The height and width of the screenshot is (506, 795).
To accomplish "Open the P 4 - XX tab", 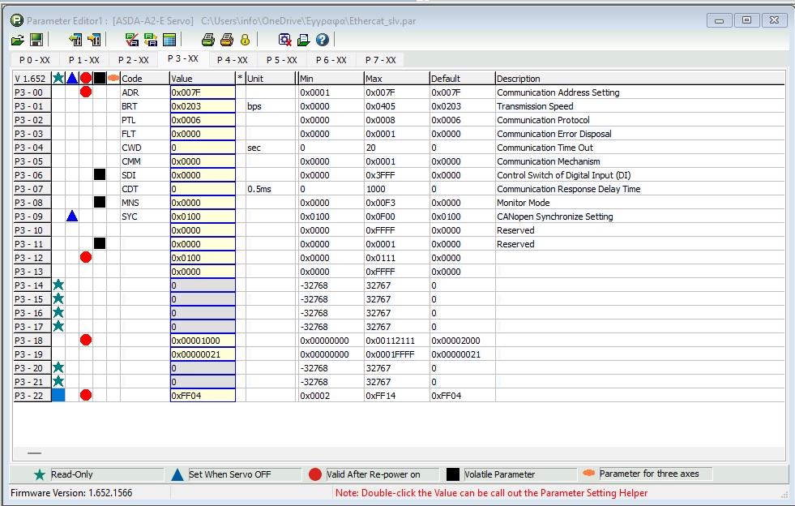I will pyautogui.click(x=232, y=60).
